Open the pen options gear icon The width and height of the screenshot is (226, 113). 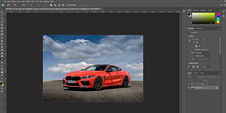click(63, 5)
